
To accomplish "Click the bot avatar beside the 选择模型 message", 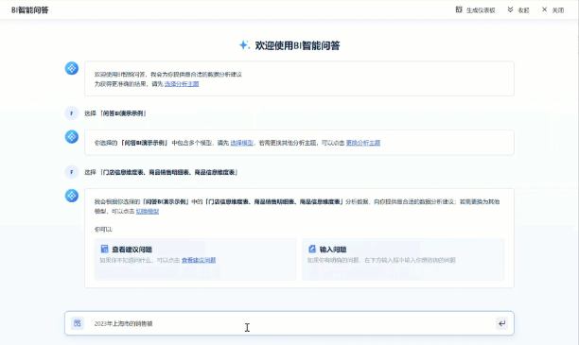I will 72,136.
